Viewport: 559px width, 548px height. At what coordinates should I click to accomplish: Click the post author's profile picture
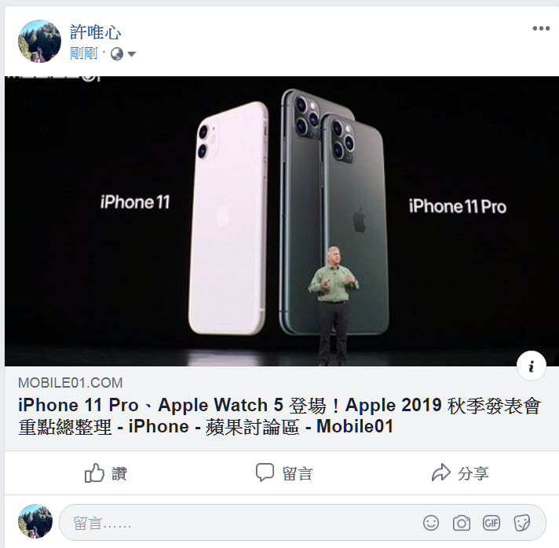click(x=39, y=41)
